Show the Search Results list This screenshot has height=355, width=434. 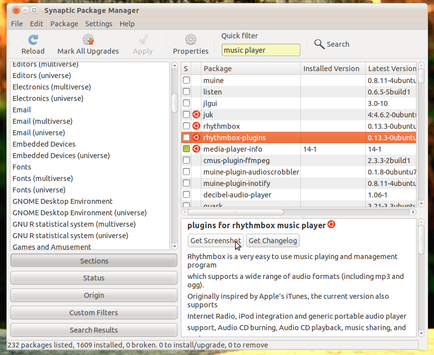click(x=94, y=330)
